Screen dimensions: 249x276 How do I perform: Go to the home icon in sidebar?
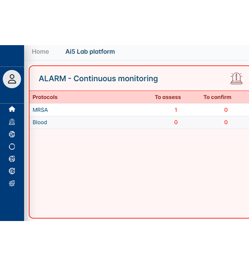click(x=12, y=109)
